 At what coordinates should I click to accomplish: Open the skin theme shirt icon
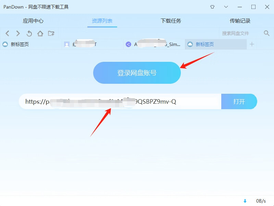point(212,7)
